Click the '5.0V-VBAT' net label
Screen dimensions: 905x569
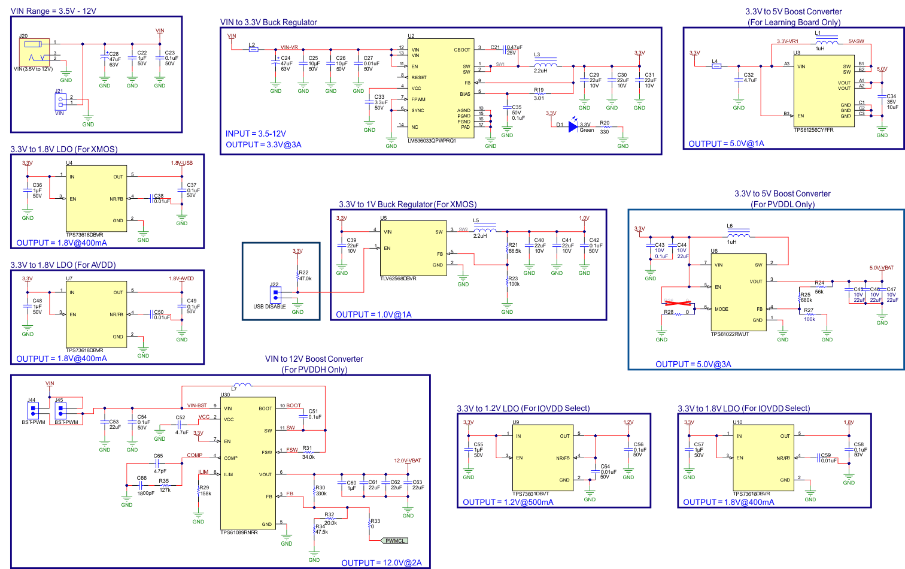click(x=881, y=268)
